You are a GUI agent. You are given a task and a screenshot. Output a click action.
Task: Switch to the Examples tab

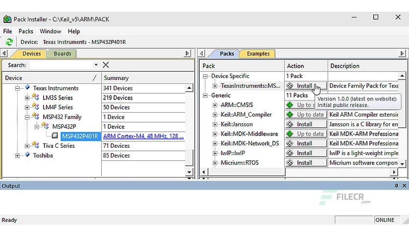(x=258, y=54)
